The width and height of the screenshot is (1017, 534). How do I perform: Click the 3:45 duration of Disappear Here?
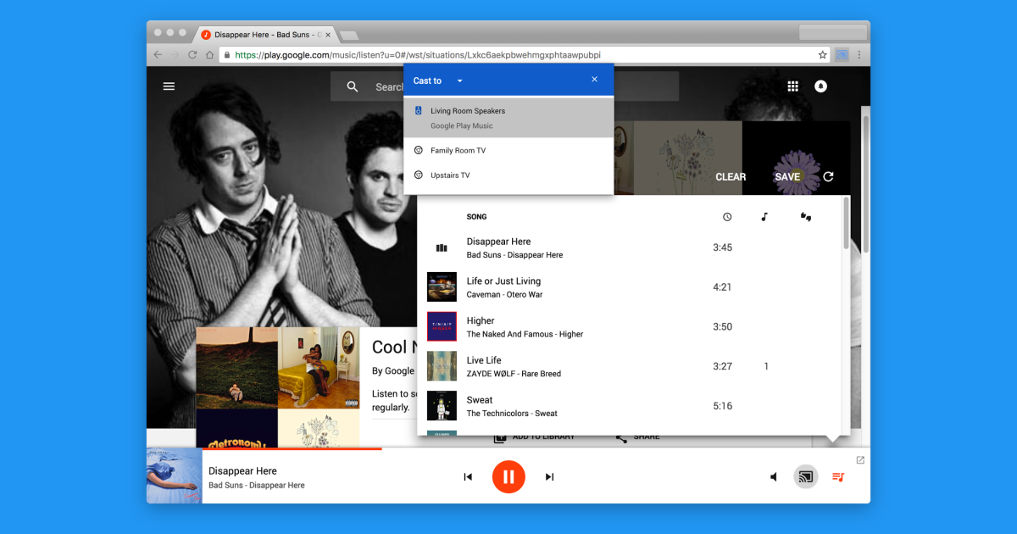(x=722, y=248)
